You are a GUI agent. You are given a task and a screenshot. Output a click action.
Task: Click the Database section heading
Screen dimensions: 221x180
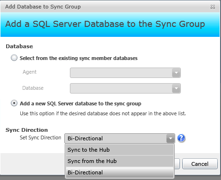(19, 46)
